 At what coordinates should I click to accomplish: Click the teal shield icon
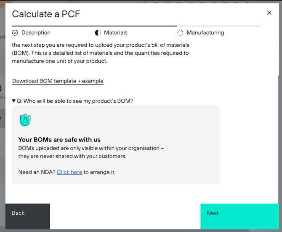tap(25, 120)
